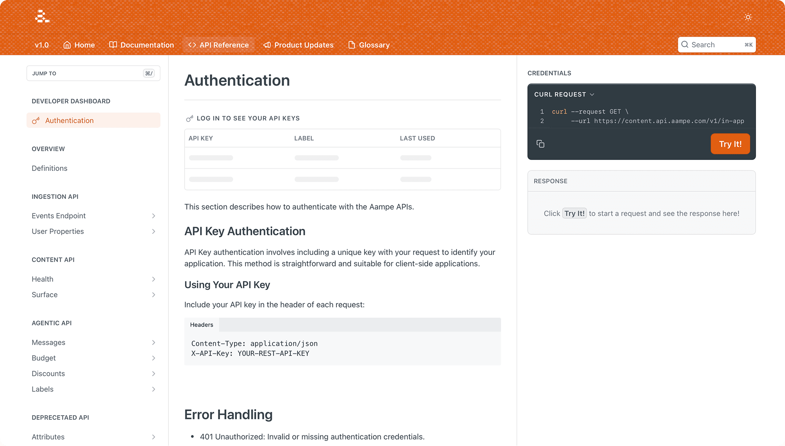Open Definitions sidebar link
This screenshot has height=446, width=785.
coord(49,168)
